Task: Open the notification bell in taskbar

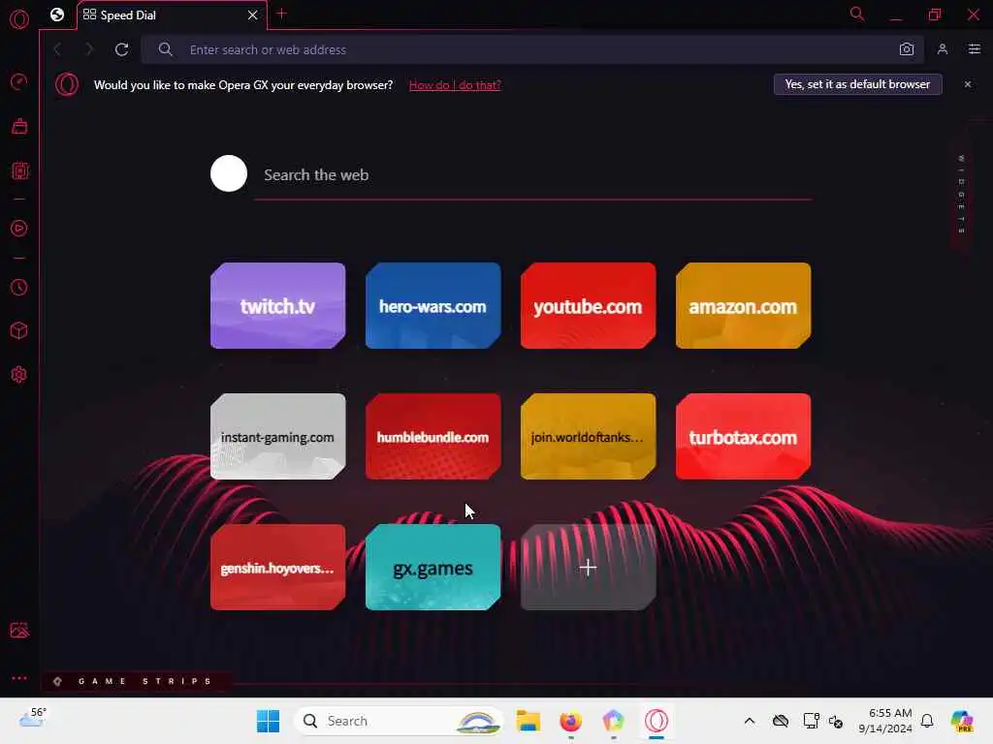Action: pos(927,721)
